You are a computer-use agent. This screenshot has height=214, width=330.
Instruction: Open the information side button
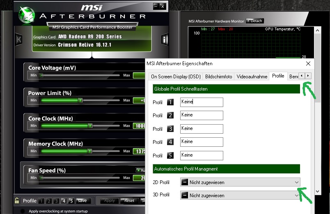[x=165, y=39]
